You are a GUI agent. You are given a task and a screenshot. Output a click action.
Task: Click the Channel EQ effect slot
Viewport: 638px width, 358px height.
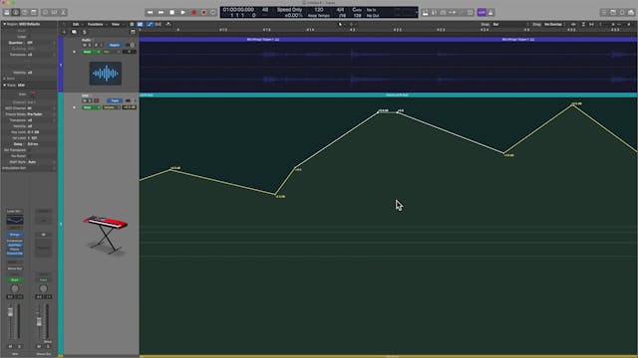[15, 254]
